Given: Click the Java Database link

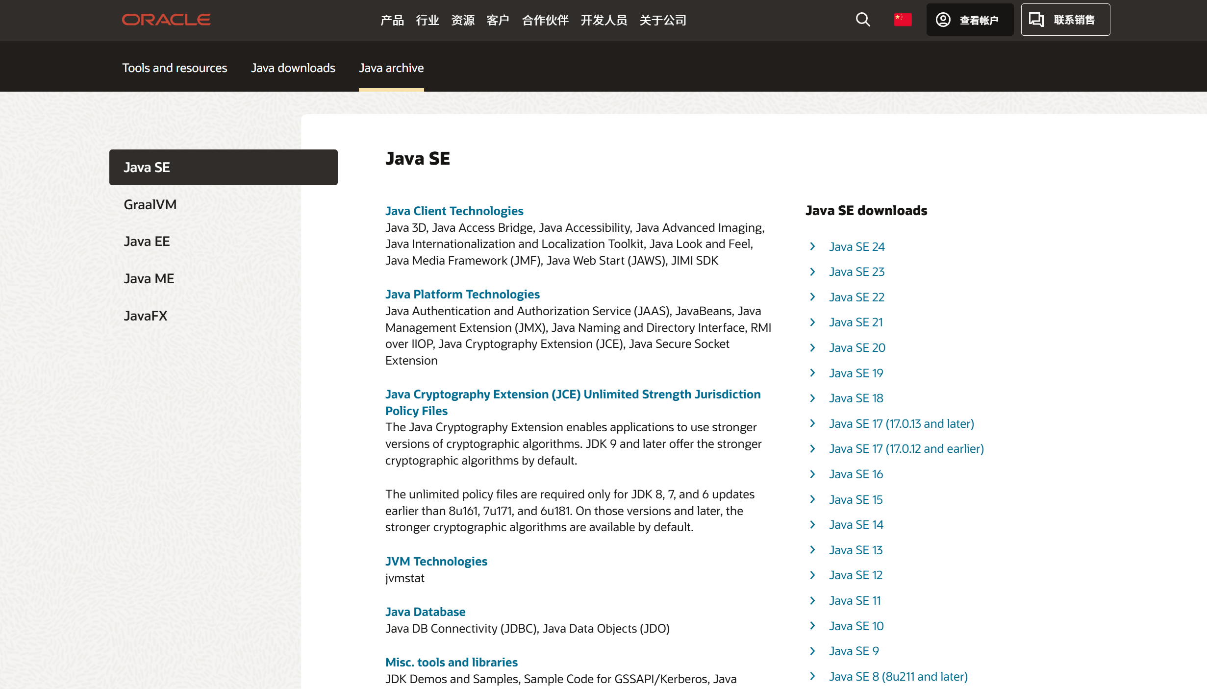Looking at the screenshot, I should click(425, 612).
